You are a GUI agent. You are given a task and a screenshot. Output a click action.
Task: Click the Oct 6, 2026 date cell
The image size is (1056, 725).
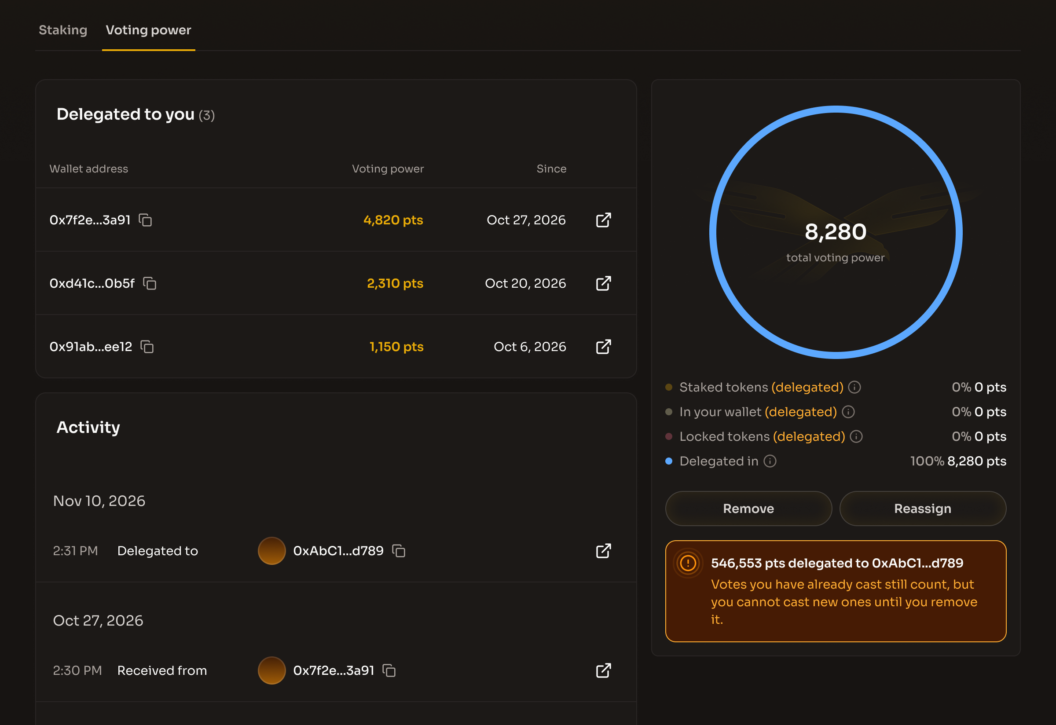(x=530, y=347)
